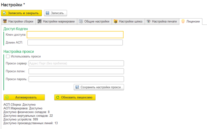Click Сохранить настройки прокси button
207x129 pixels.
coord(99,87)
